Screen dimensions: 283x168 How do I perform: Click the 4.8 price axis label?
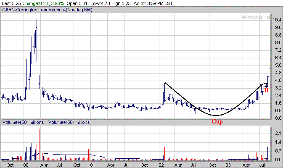pyautogui.click(x=278, y=73)
